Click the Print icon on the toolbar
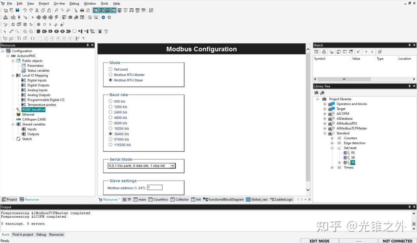The width and height of the screenshot is (417, 243). click(x=82, y=10)
